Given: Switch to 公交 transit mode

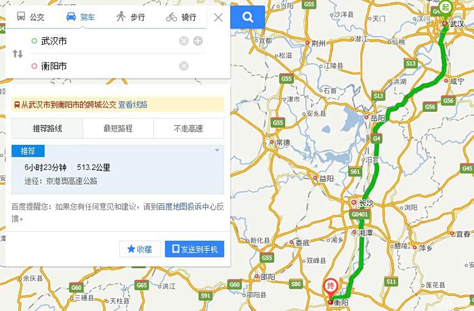Looking at the screenshot, I should 30,17.
